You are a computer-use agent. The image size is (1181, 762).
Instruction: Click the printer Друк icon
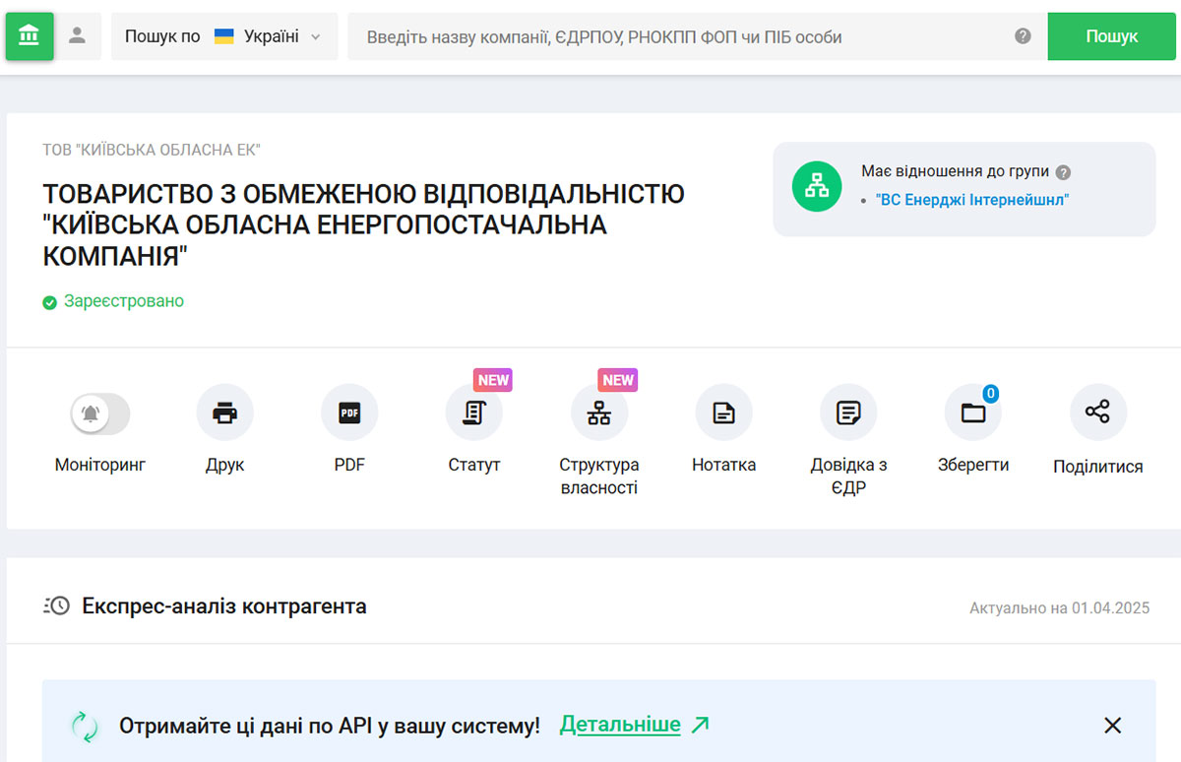(224, 413)
